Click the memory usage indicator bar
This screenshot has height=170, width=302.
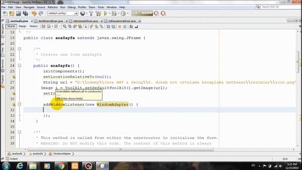(142, 13)
